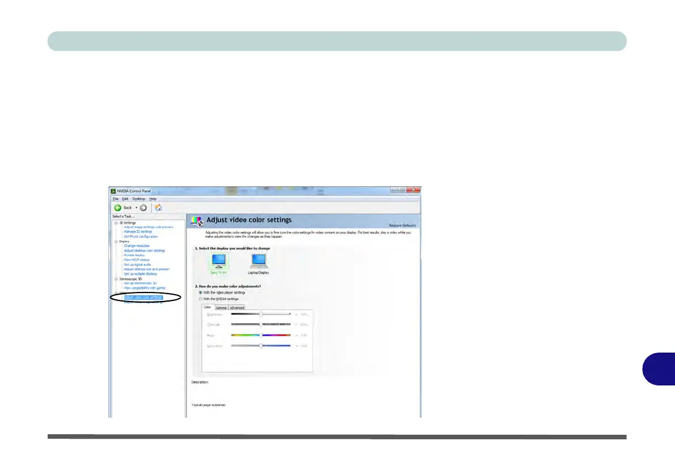Open the File menu
The width and height of the screenshot is (675, 475).
coord(115,199)
